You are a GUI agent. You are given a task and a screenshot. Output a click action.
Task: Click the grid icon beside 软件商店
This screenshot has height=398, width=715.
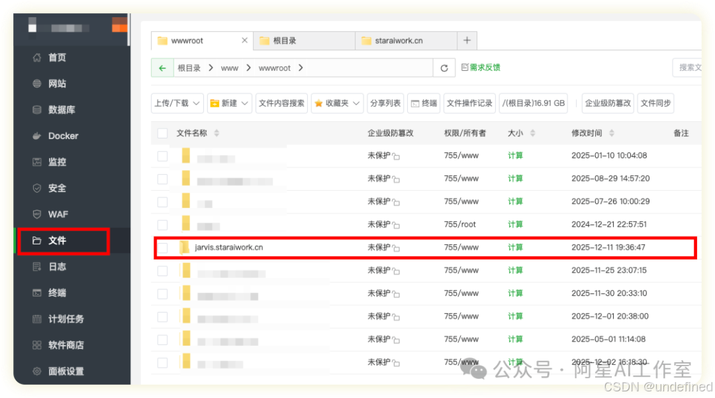[37, 345]
